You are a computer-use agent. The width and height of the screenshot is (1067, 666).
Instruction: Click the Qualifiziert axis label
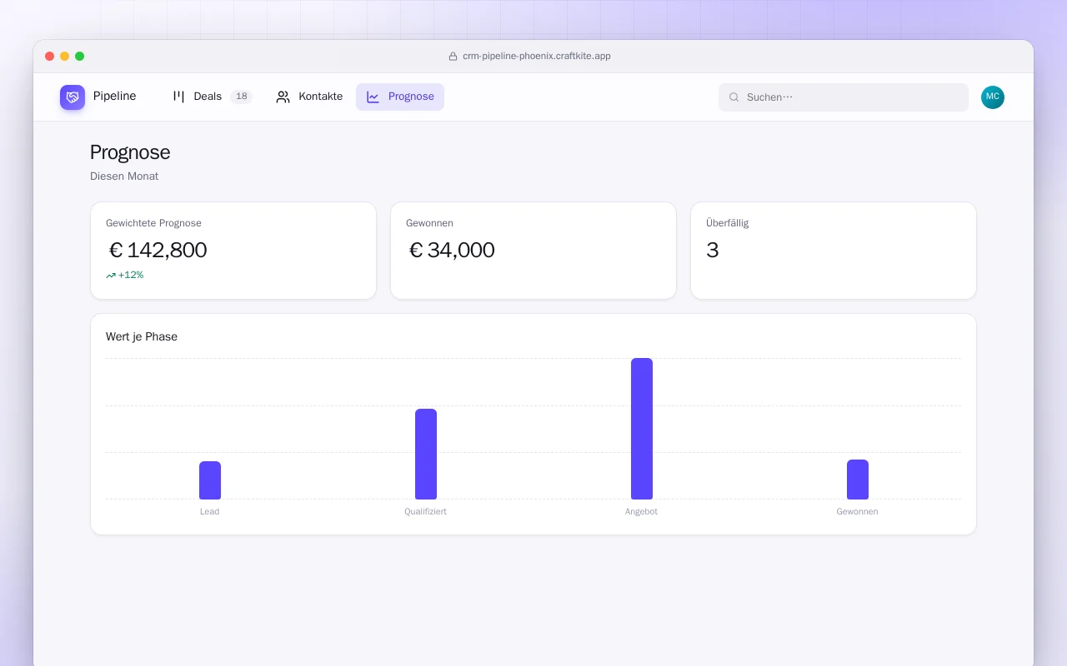point(426,512)
